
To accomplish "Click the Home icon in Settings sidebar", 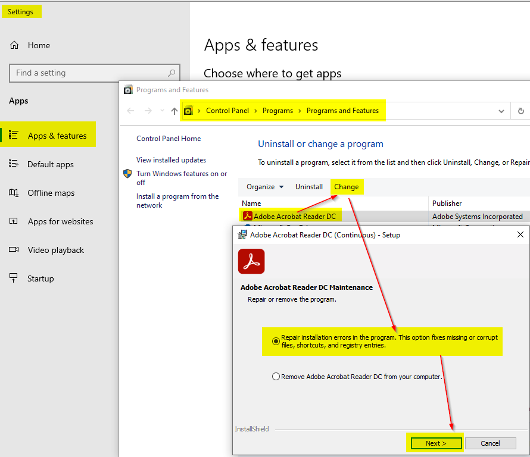I will [14, 45].
